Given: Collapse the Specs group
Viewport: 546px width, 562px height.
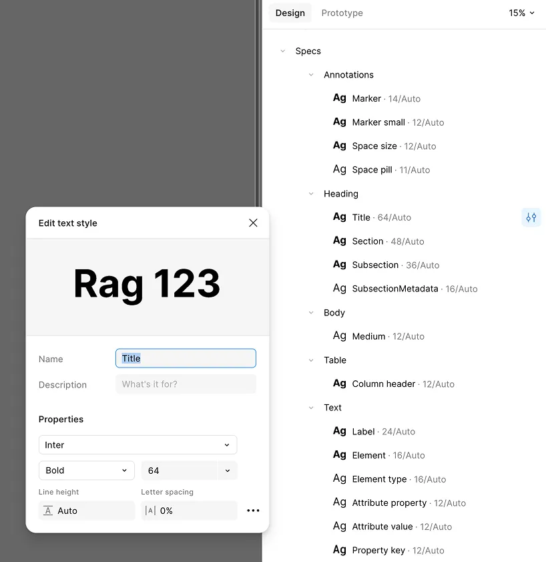Looking at the screenshot, I should coord(283,51).
